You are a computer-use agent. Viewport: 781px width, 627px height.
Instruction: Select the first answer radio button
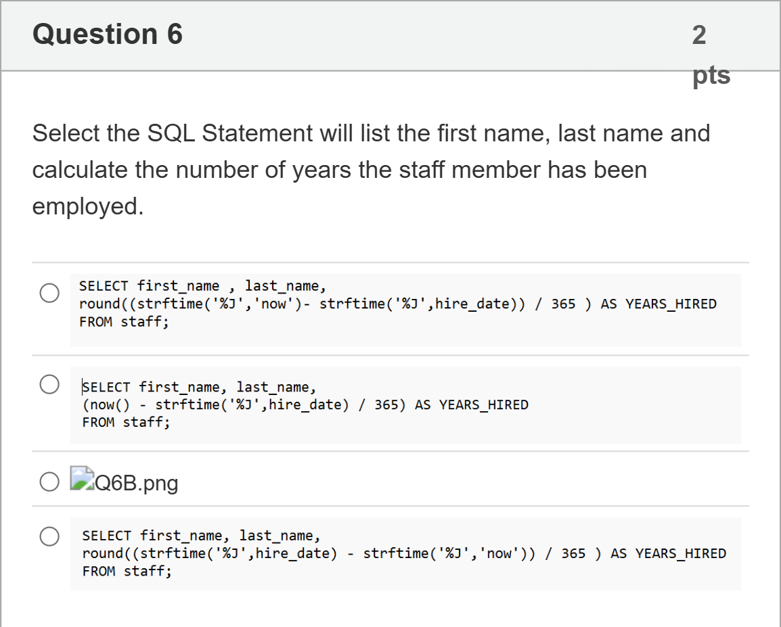click(x=49, y=293)
